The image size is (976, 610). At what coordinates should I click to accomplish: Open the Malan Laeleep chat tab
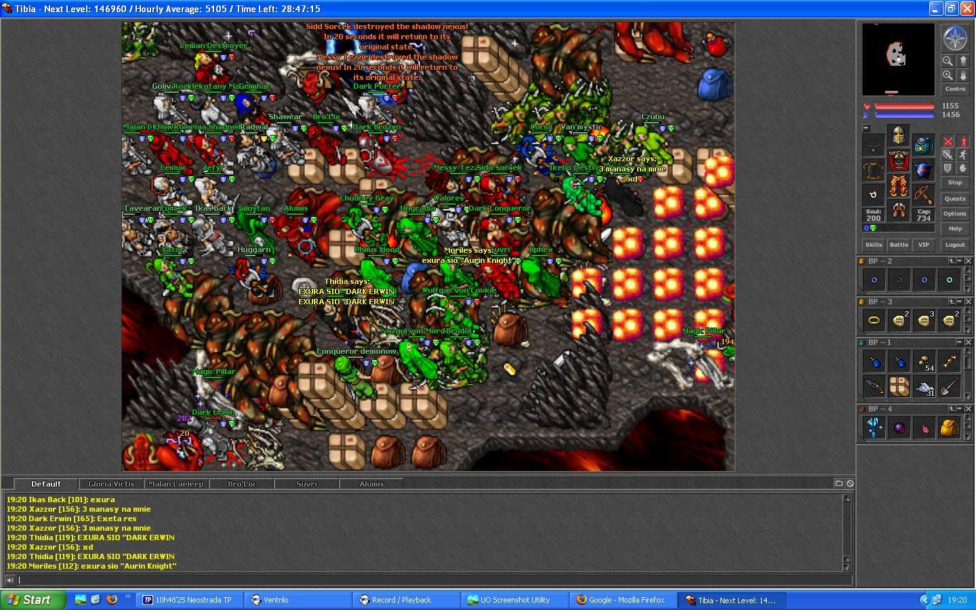(x=176, y=484)
